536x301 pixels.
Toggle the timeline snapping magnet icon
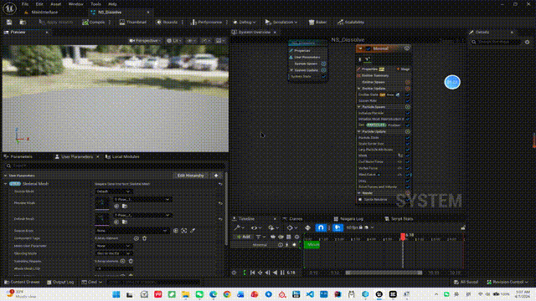coord(321,227)
